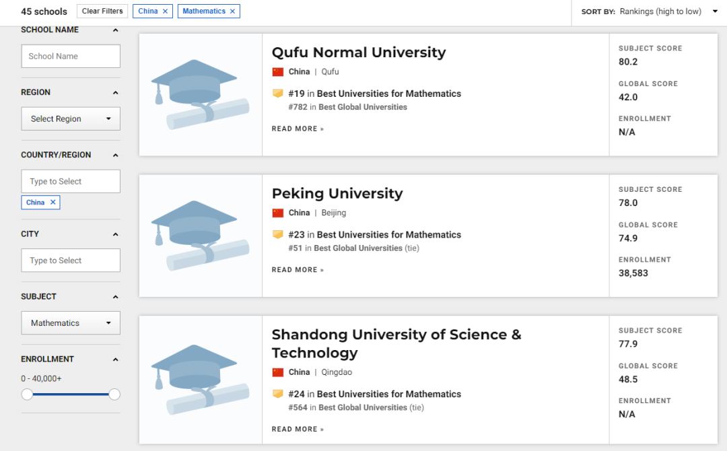Remove Mathematics filter tag in top bar
Screen dimensions: 727x451
tap(232, 11)
